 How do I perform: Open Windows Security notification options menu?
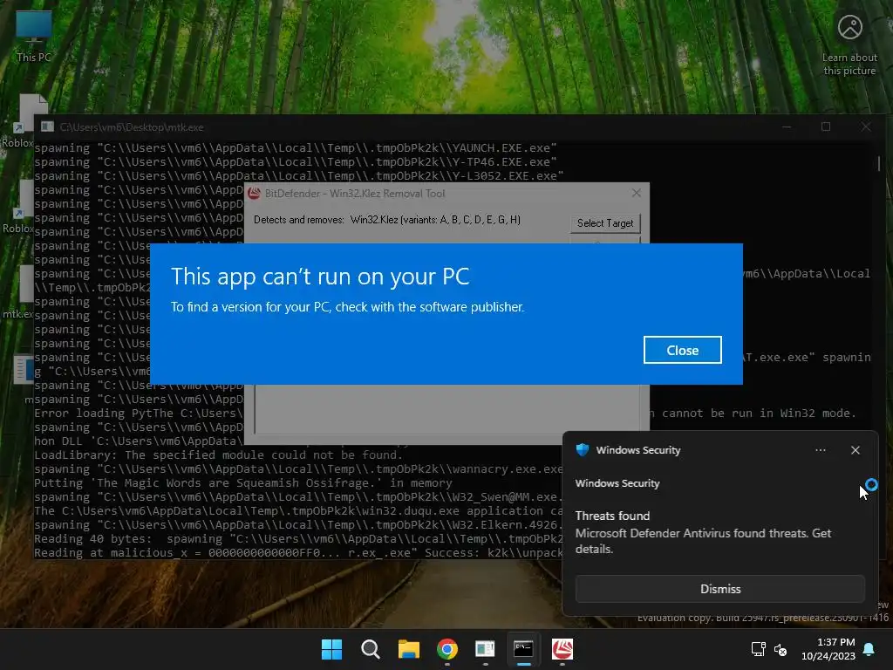pos(820,450)
